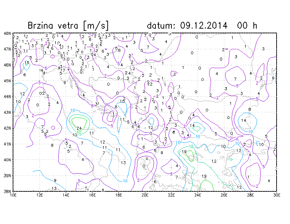290x224 pixels.
Task: Click the '41N' latitude axis label
Action: point(7,144)
